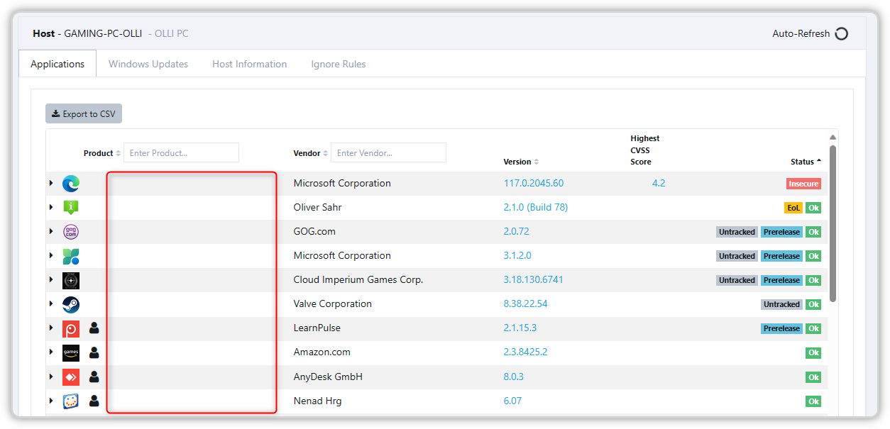Viewport: 890px width, 429px height.
Task: Go to the Ignore Rules tab
Action: click(x=339, y=64)
